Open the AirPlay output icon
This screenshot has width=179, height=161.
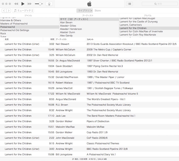pos(49,4)
